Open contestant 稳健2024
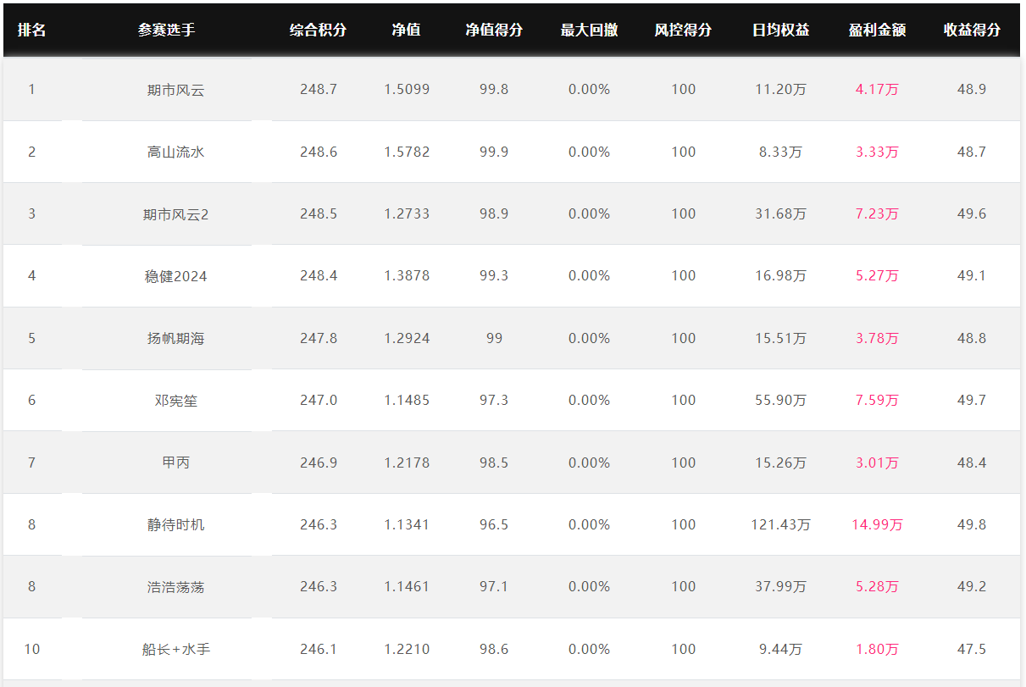 tap(175, 276)
